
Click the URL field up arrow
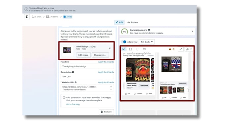pos(111,87)
